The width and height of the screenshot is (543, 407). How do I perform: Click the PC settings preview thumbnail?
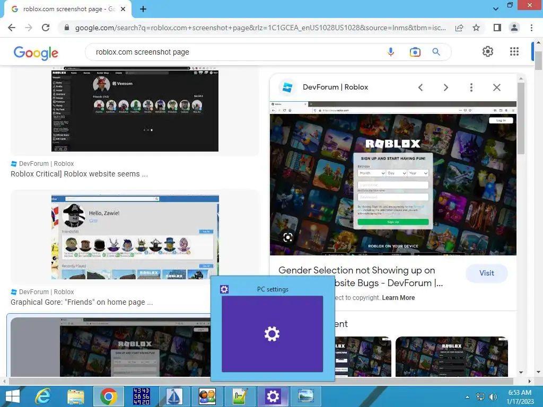272,334
